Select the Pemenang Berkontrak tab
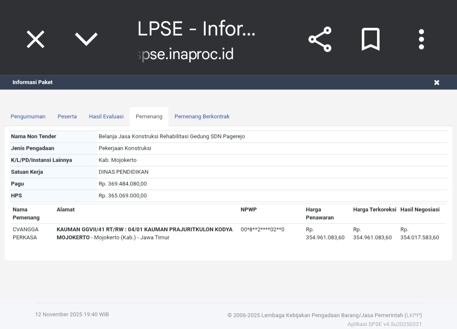Viewport: 457px width, 329px height. pos(202,116)
